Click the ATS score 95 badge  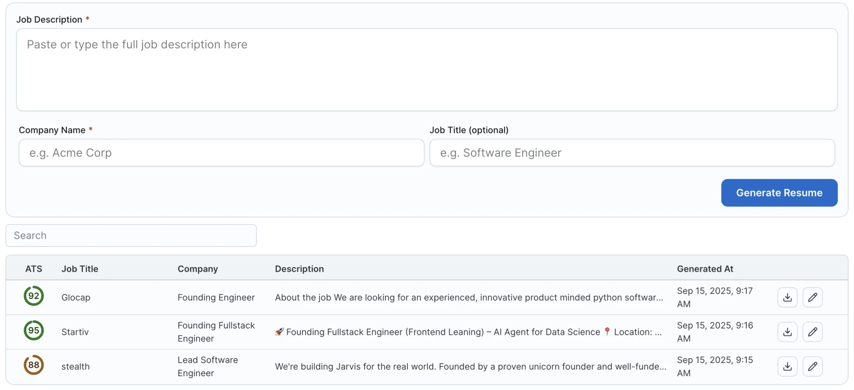tap(34, 330)
